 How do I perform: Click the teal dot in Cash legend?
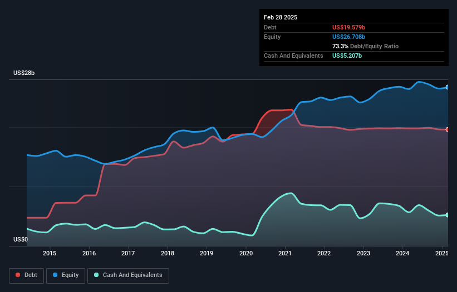(x=96, y=275)
